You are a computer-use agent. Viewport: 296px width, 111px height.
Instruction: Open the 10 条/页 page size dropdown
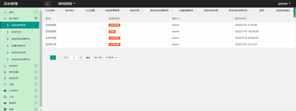tap(111, 58)
